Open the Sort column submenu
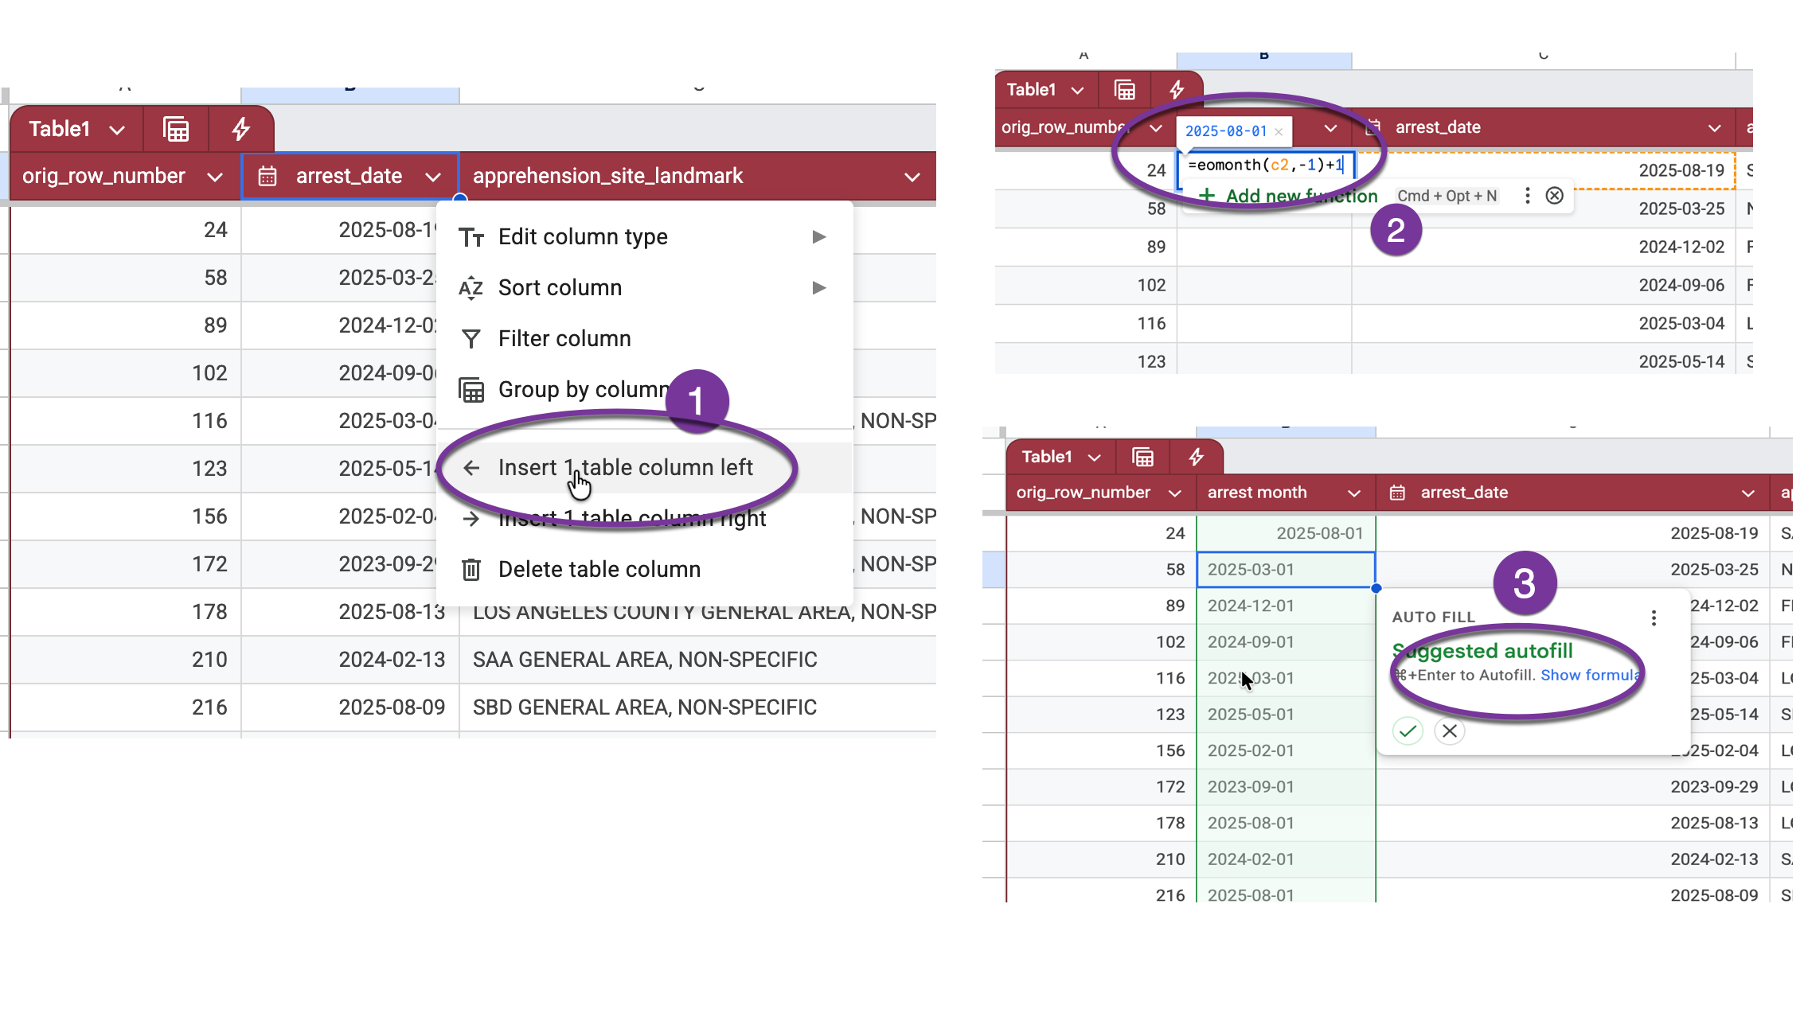Image resolution: width=1804 pixels, height=1017 pixels. [560, 288]
